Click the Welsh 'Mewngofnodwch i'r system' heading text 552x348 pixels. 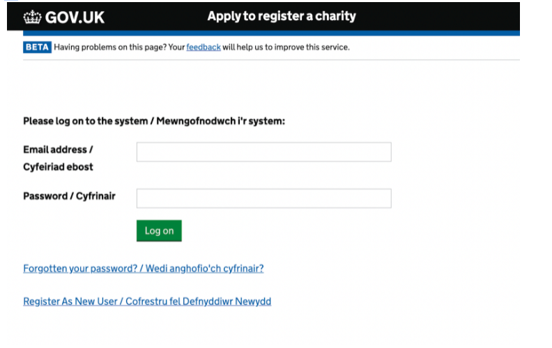click(x=221, y=121)
